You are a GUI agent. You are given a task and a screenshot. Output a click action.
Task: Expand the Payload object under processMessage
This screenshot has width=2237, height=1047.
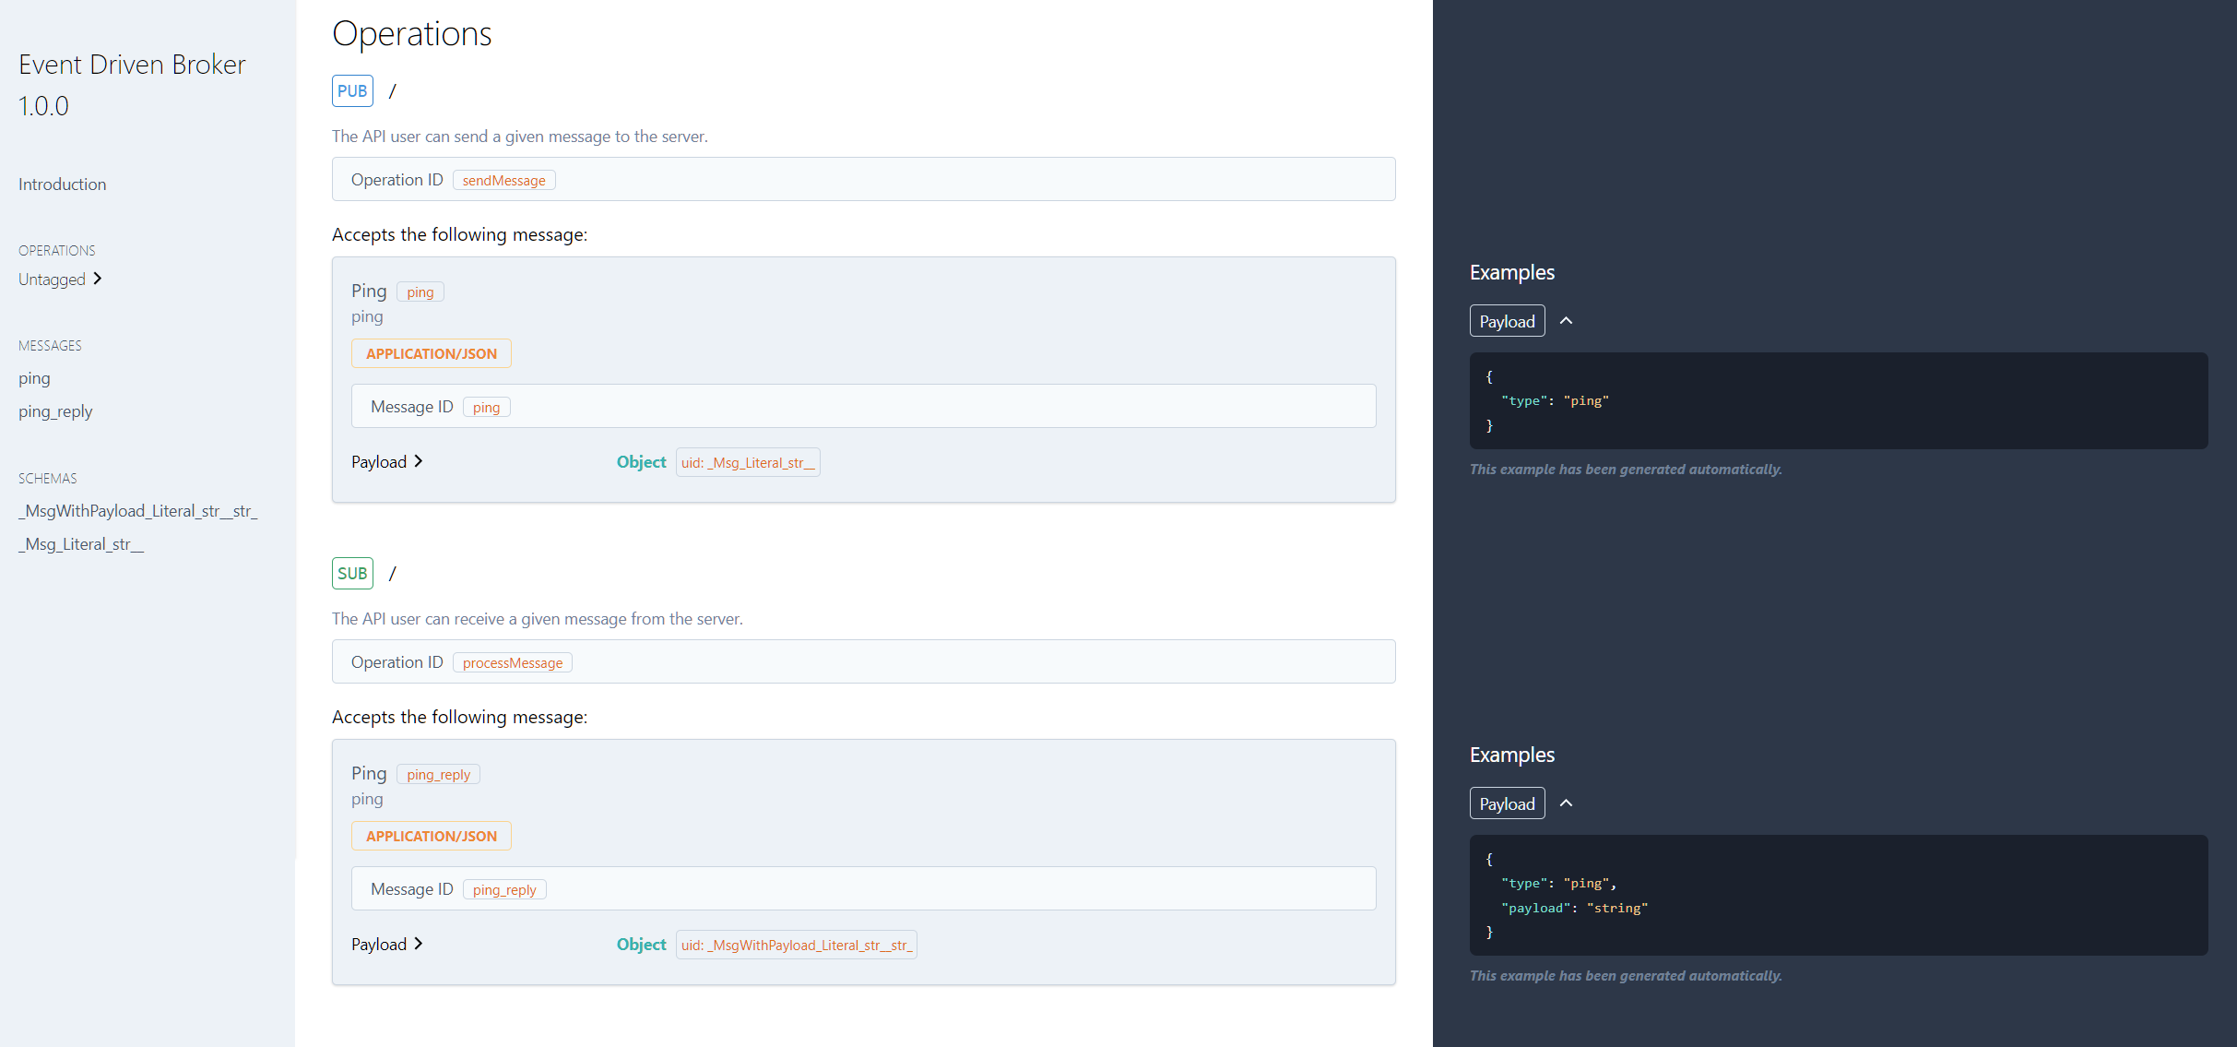click(x=386, y=944)
